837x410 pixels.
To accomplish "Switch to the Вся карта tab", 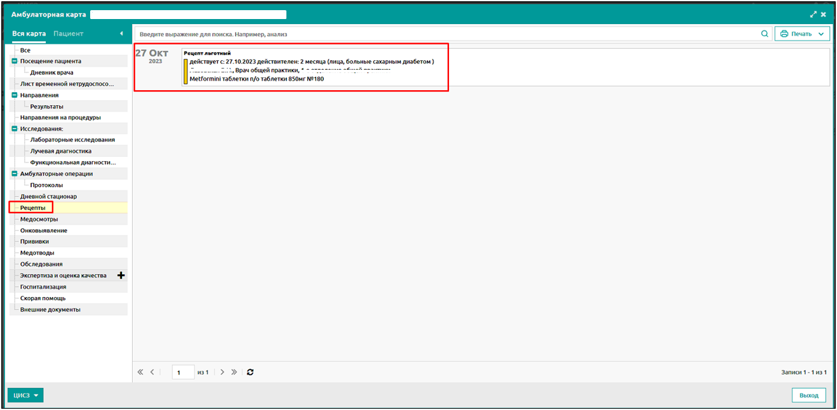I will [29, 34].
